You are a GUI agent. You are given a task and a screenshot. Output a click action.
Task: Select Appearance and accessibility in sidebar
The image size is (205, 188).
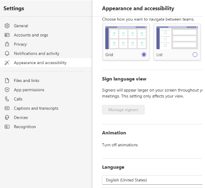coord(46,63)
